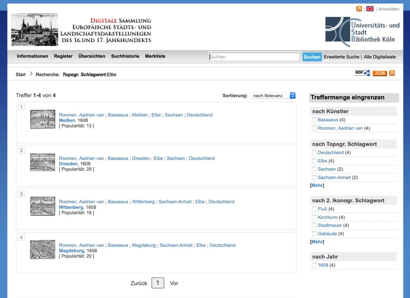This screenshot has height=298, width=410.
Task: Check the Bassaeus artist filter
Action: tap(314, 120)
